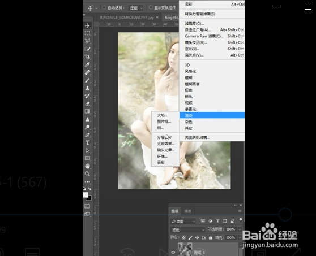Select the Sharpen/Blur triangle tool
Screen dimensions: 316x256
87,119
